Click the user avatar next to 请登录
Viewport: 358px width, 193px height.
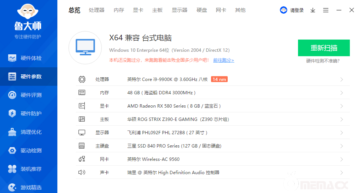(x=284, y=10)
